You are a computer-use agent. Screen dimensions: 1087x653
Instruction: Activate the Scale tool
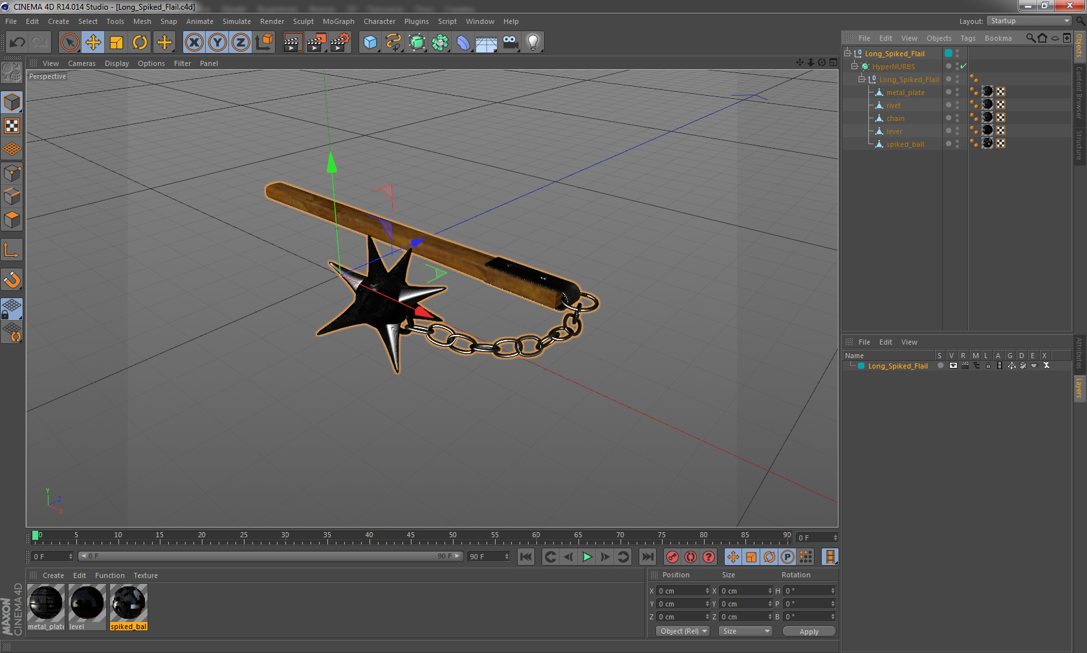coord(116,43)
